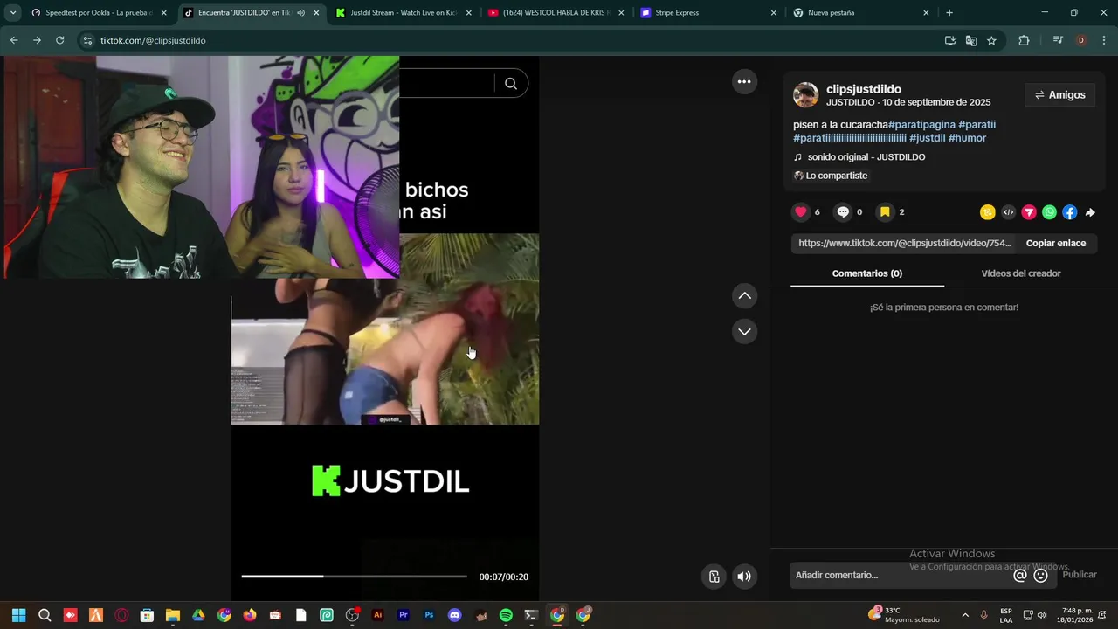Click the @ mention icon
Screen dimensions: 1118x629
1019,575
